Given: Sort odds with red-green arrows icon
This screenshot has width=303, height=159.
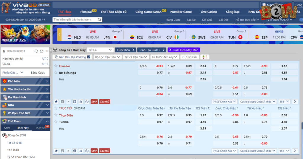Looking at the screenshot, I should point(205,57).
